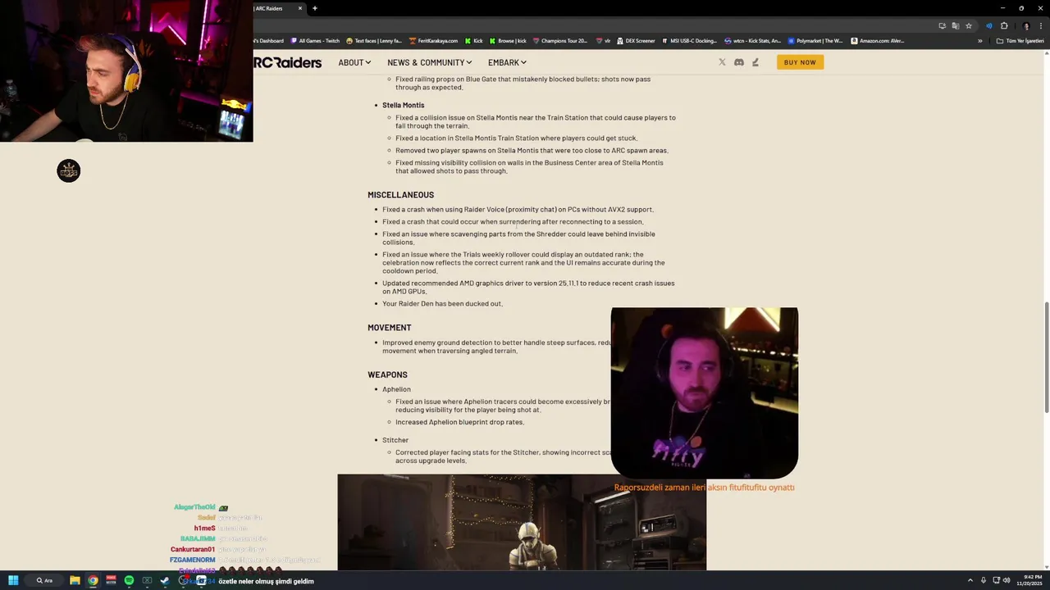This screenshot has width=1050, height=590.
Task: Expand the ABOUT dropdown menu
Action: tap(354, 62)
